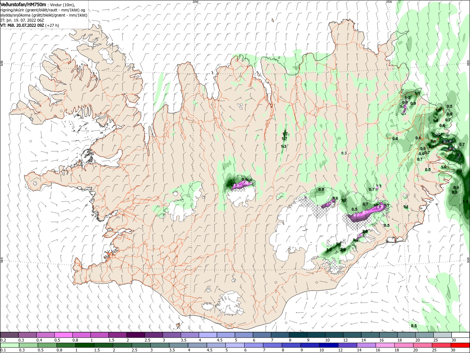Click the light lavender swatch at 4 in the top scale
The image size is (470, 353).
[208, 335]
